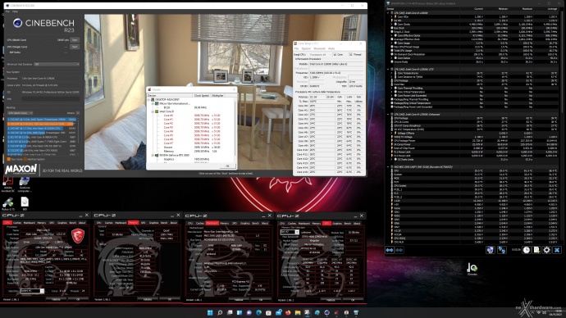Select top ranking entry in Cinebench list
The width and height of the screenshot is (566, 318).
[x=42, y=120]
